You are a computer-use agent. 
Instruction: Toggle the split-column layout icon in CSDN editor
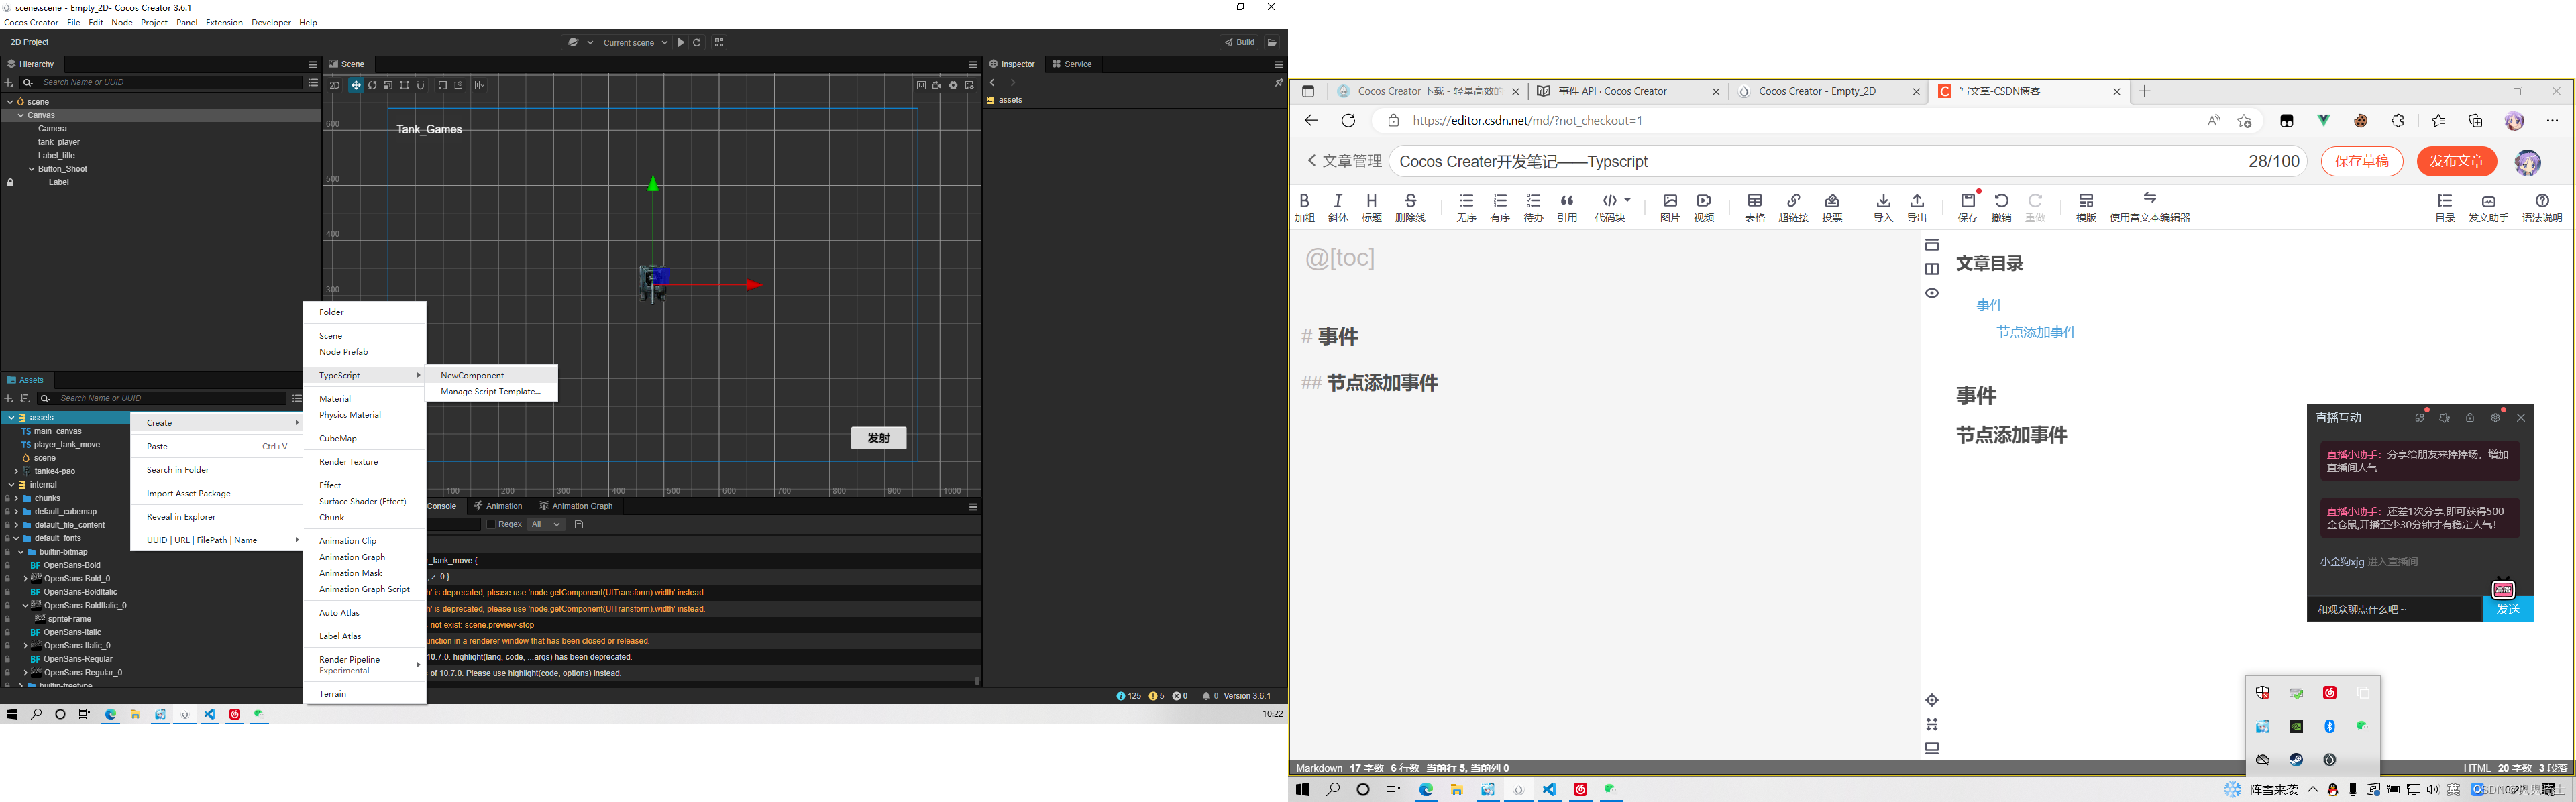[x=1932, y=269]
